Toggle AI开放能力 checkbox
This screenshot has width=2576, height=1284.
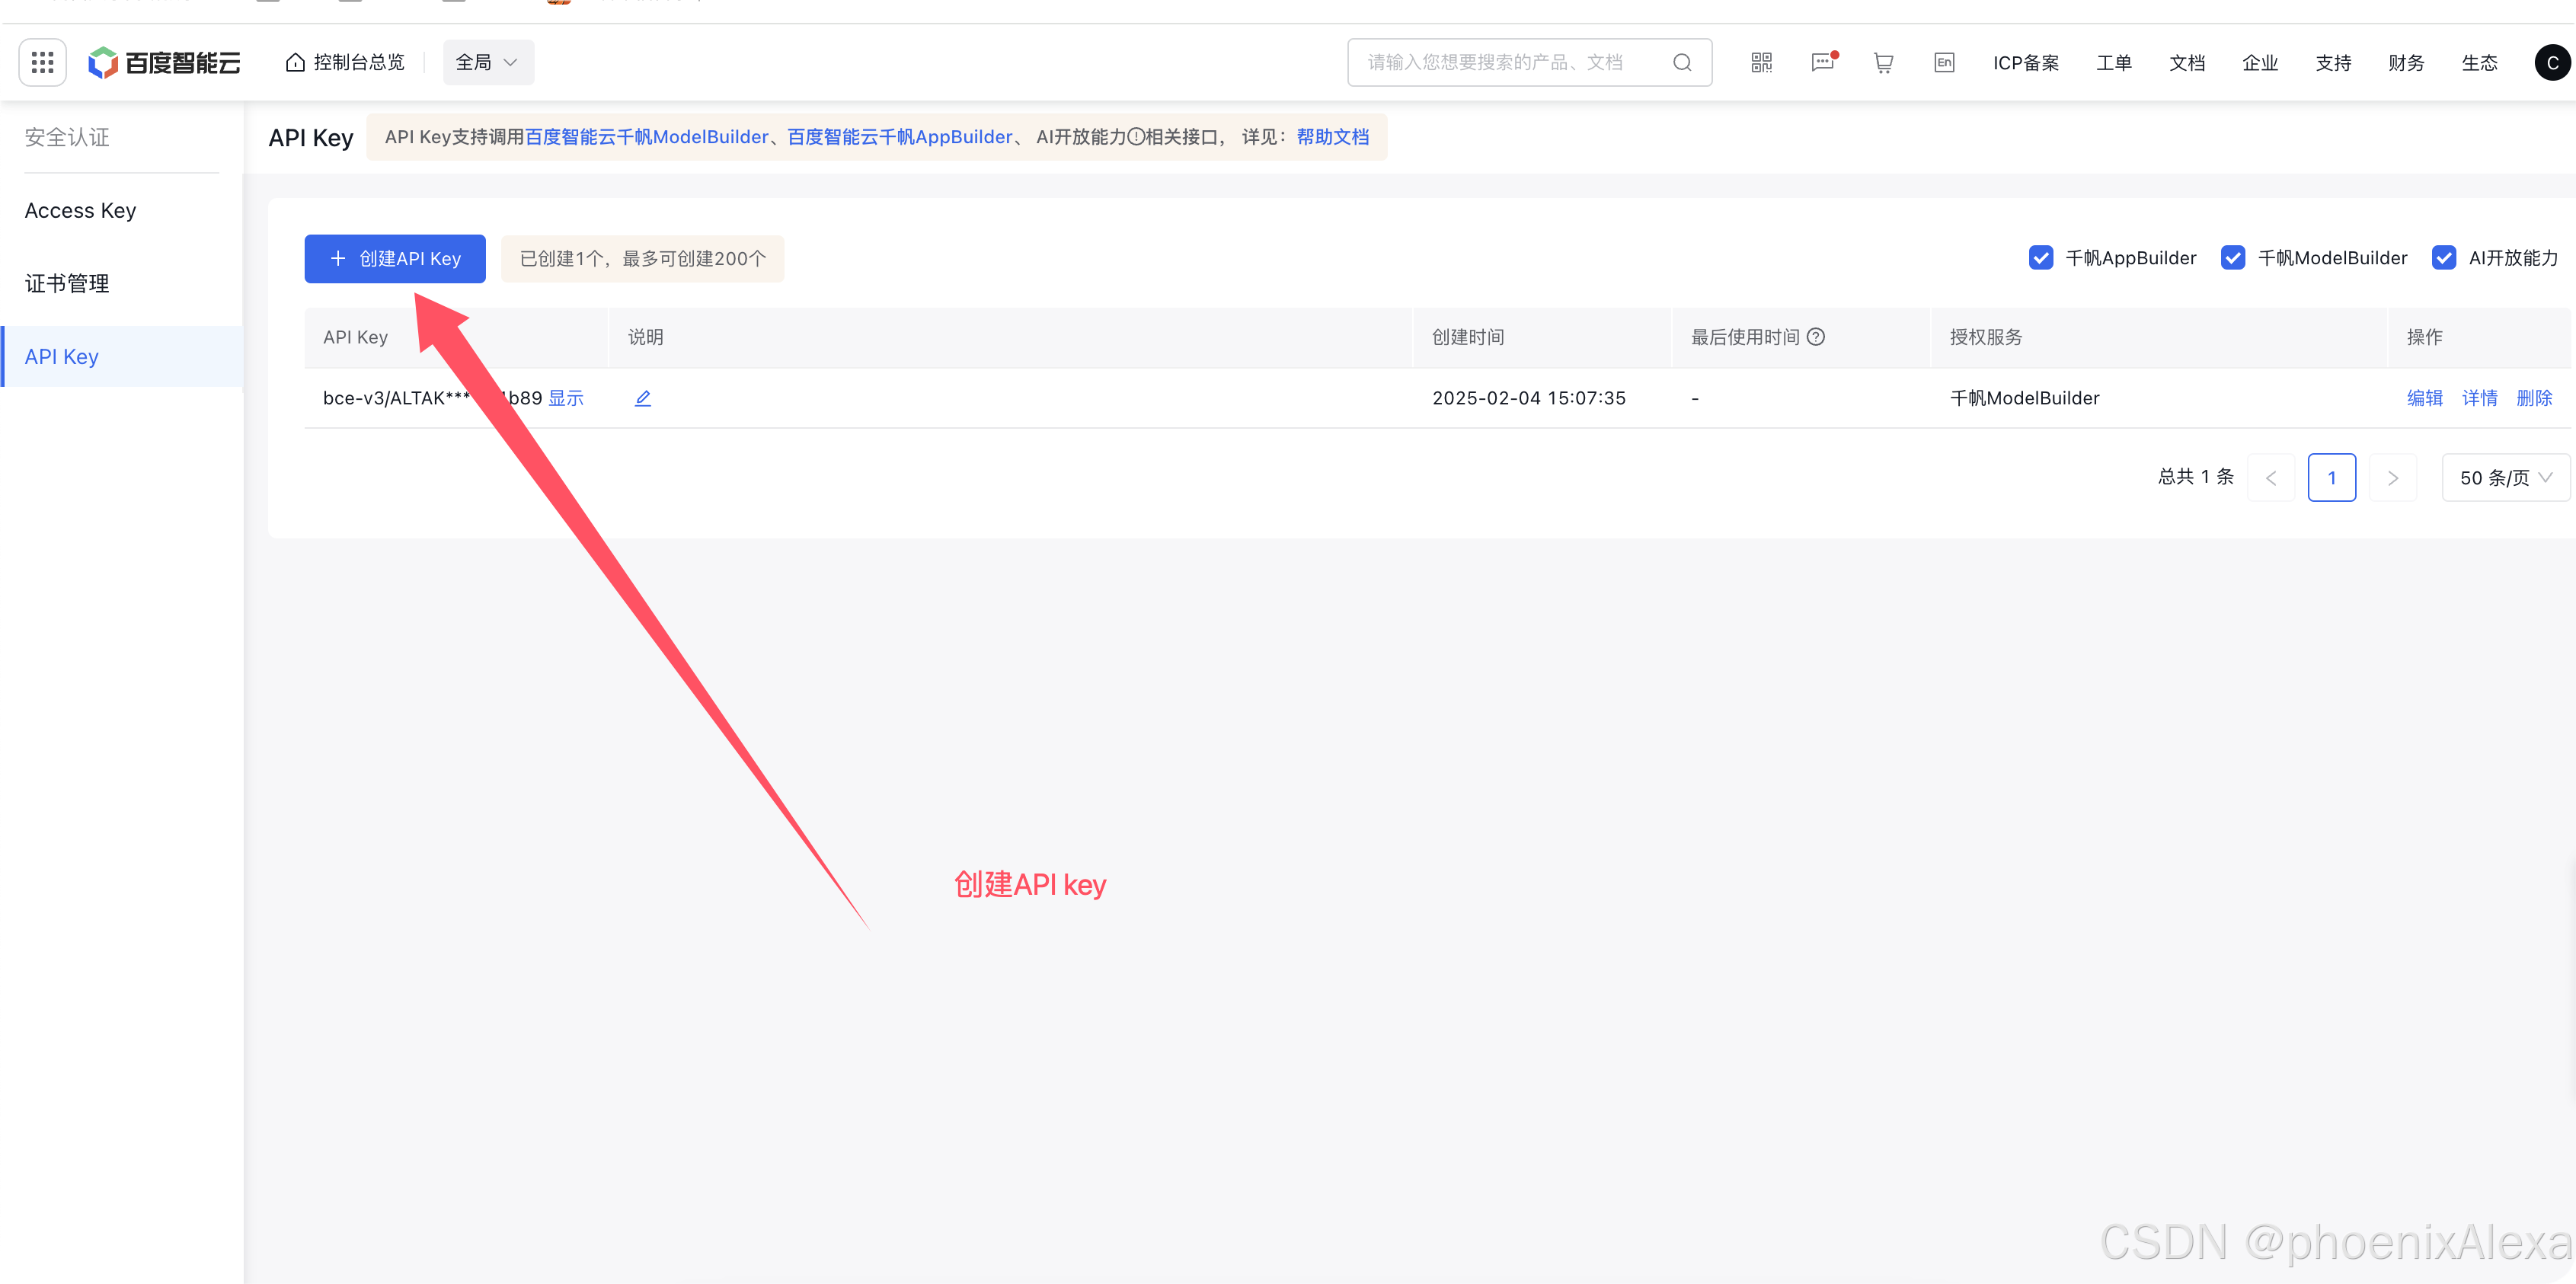pos(2443,258)
